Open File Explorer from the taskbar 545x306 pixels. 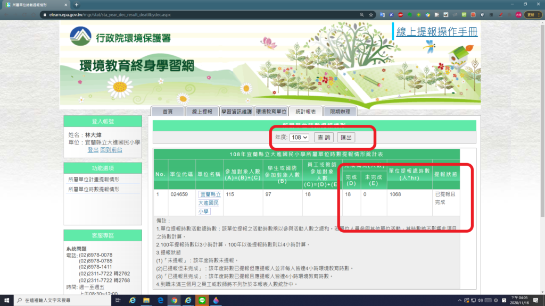point(146,300)
